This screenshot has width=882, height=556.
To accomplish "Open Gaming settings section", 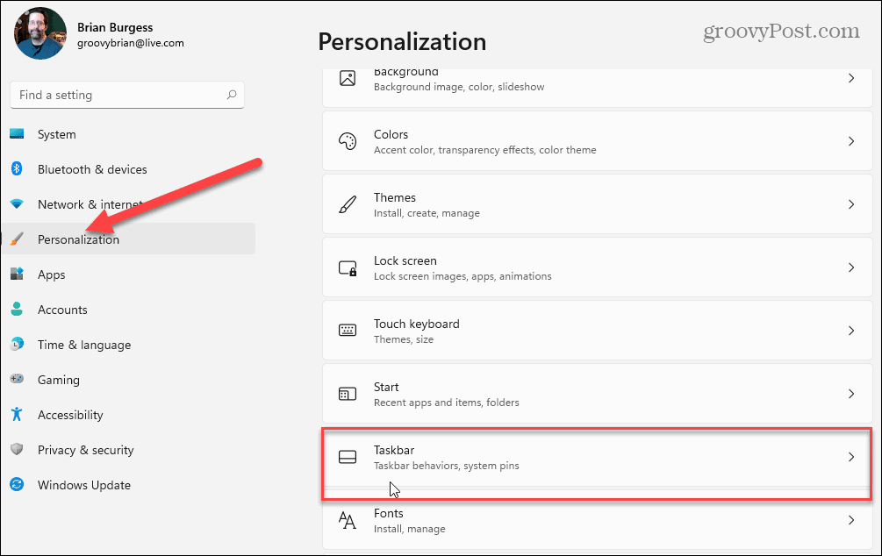I will 128,380.
